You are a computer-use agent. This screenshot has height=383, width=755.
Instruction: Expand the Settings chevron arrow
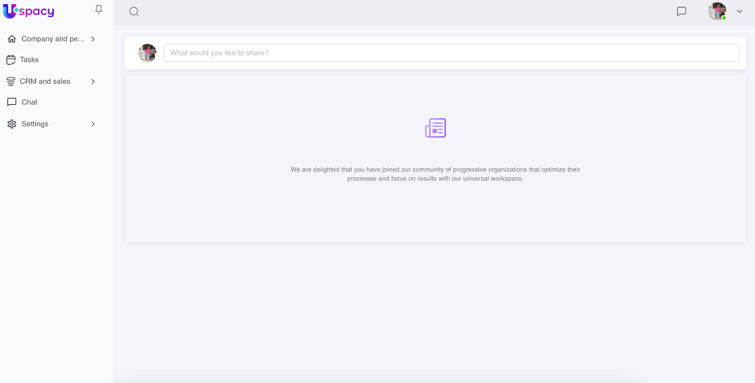point(93,124)
